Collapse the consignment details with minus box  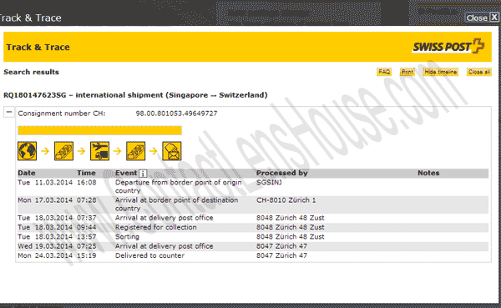tap(9, 112)
